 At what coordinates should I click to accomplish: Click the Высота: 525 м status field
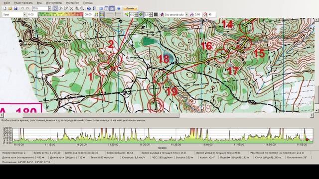tap(184, 157)
